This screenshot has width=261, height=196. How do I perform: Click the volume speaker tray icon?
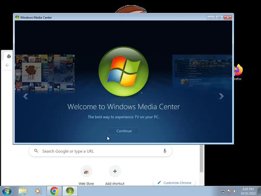pos(235,191)
